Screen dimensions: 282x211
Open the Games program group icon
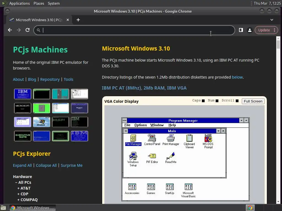[151, 189]
